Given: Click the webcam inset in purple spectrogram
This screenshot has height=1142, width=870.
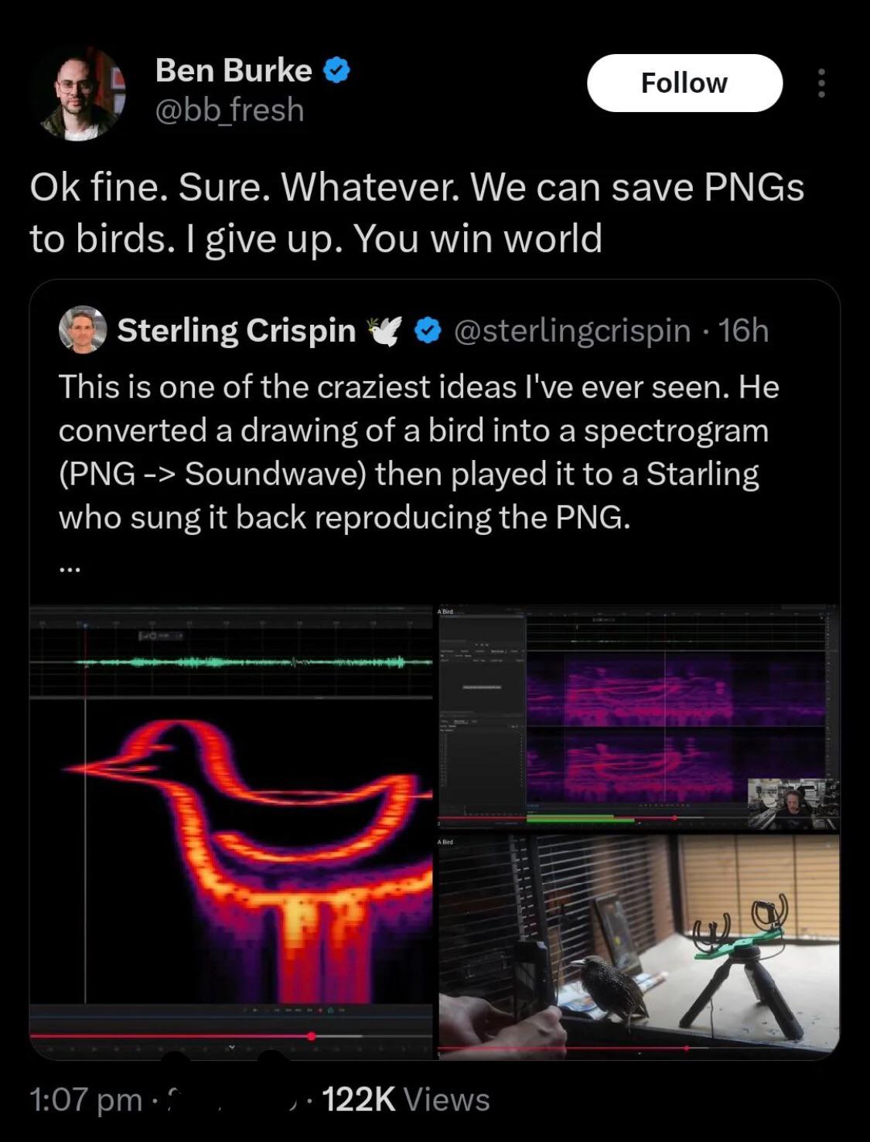Looking at the screenshot, I should (793, 803).
